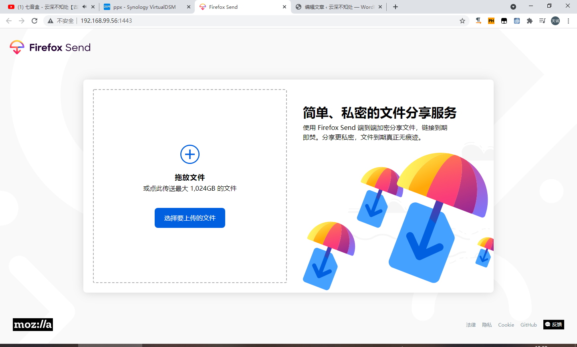Open the GitHub link in the footer

click(529, 325)
